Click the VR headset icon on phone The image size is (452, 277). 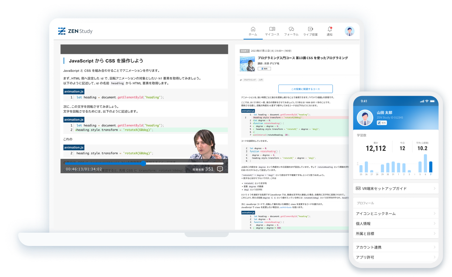tap(358, 188)
